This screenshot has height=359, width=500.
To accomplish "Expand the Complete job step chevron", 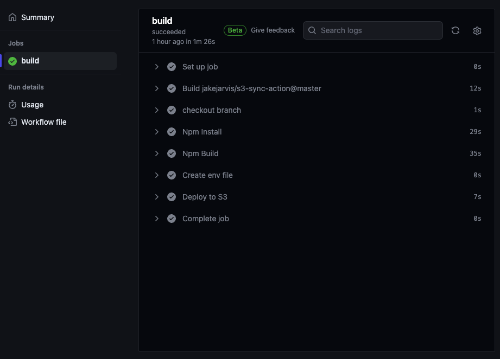I will click(x=156, y=219).
